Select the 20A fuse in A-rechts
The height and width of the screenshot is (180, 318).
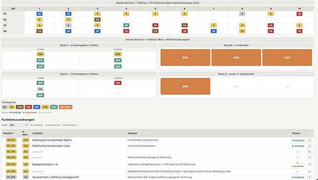tap(118, 54)
